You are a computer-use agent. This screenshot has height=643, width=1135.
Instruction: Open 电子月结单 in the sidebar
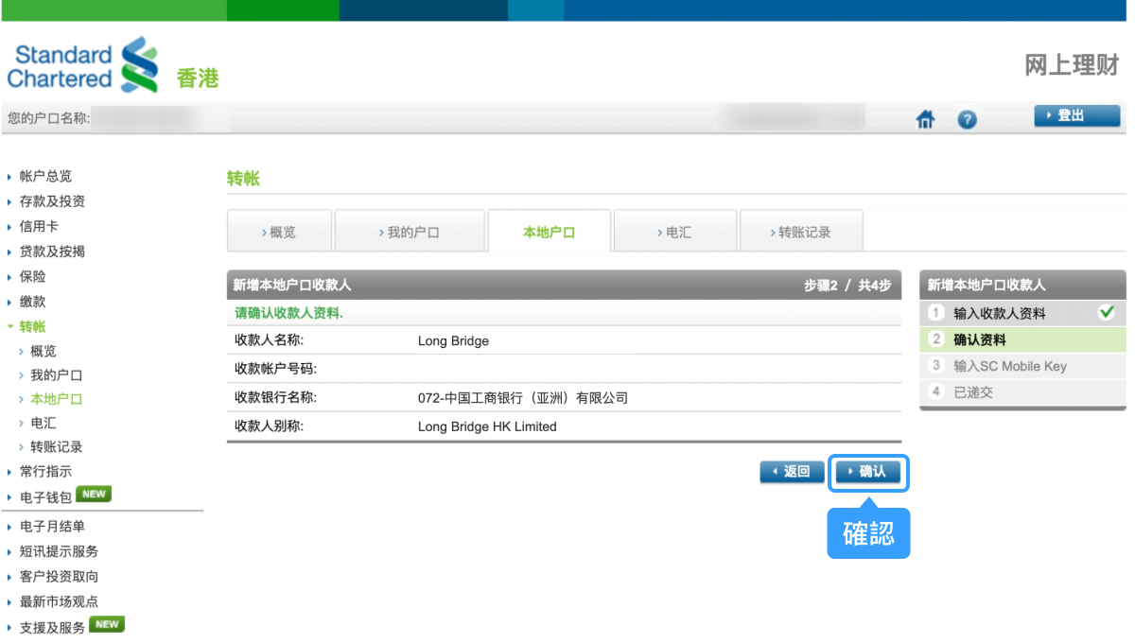coord(52,527)
